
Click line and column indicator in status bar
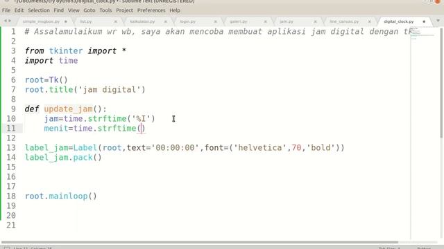pyautogui.click(x=33, y=248)
